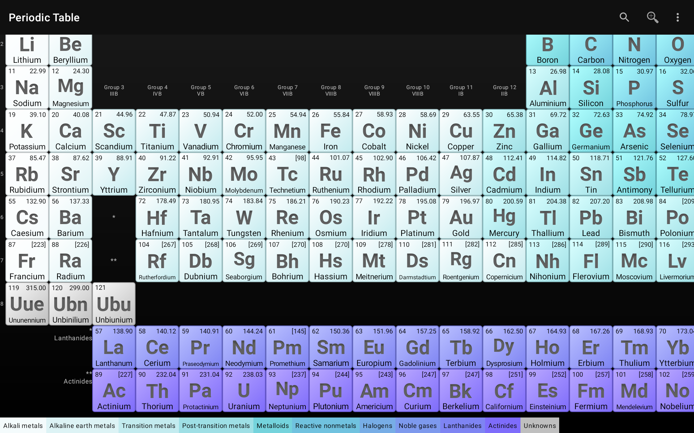Click the Group 8 VIIIB column label
Image resolution: width=694 pixels, height=433 pixels.
[331, 91]
